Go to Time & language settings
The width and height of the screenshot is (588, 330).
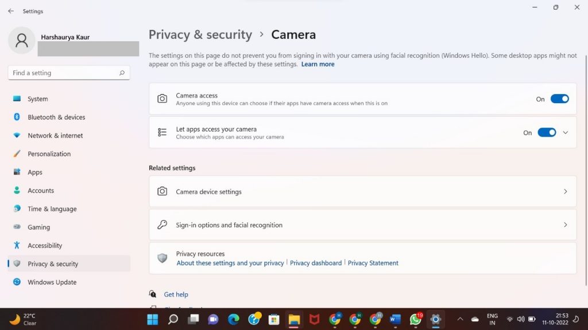pos(52,209)
